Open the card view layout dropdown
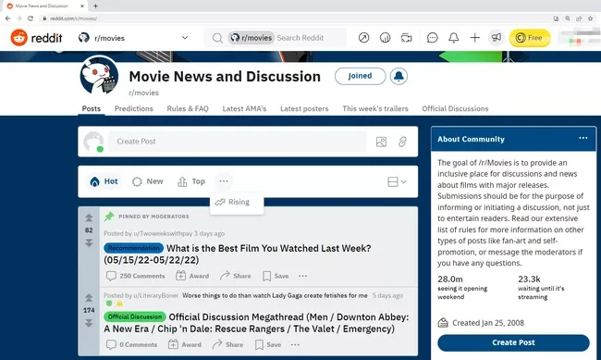Image resolution: width=601 pixels, height=360 pixels. [397, 181]
